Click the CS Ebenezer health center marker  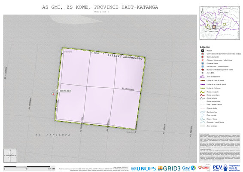tap(53, 94)
